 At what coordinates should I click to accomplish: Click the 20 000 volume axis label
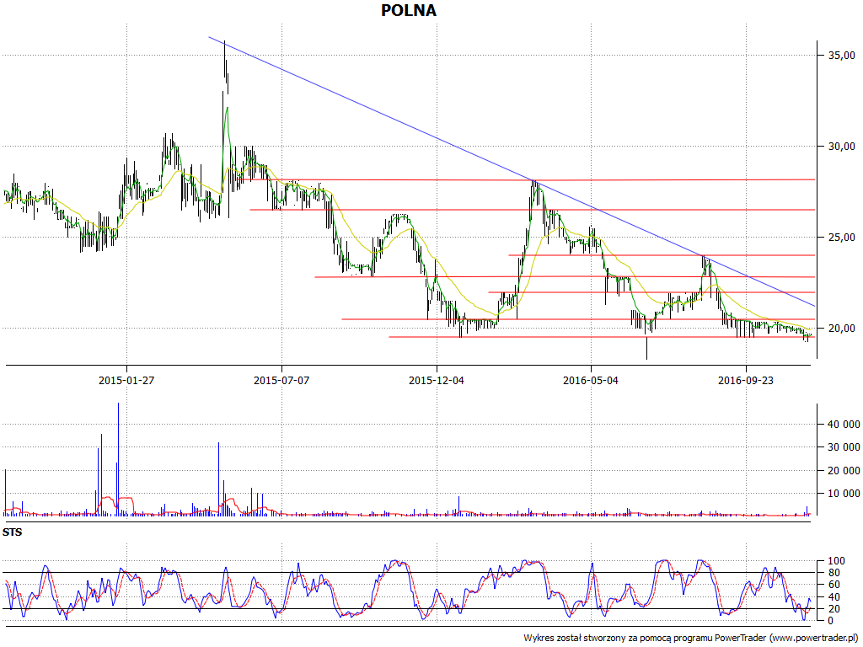844,470
